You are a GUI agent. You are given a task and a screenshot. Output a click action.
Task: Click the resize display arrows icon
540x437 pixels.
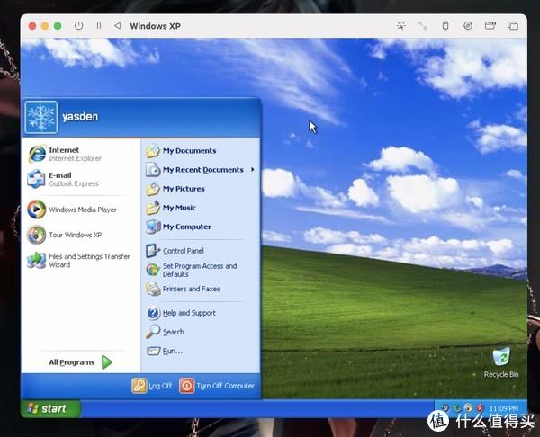[423, 26]
